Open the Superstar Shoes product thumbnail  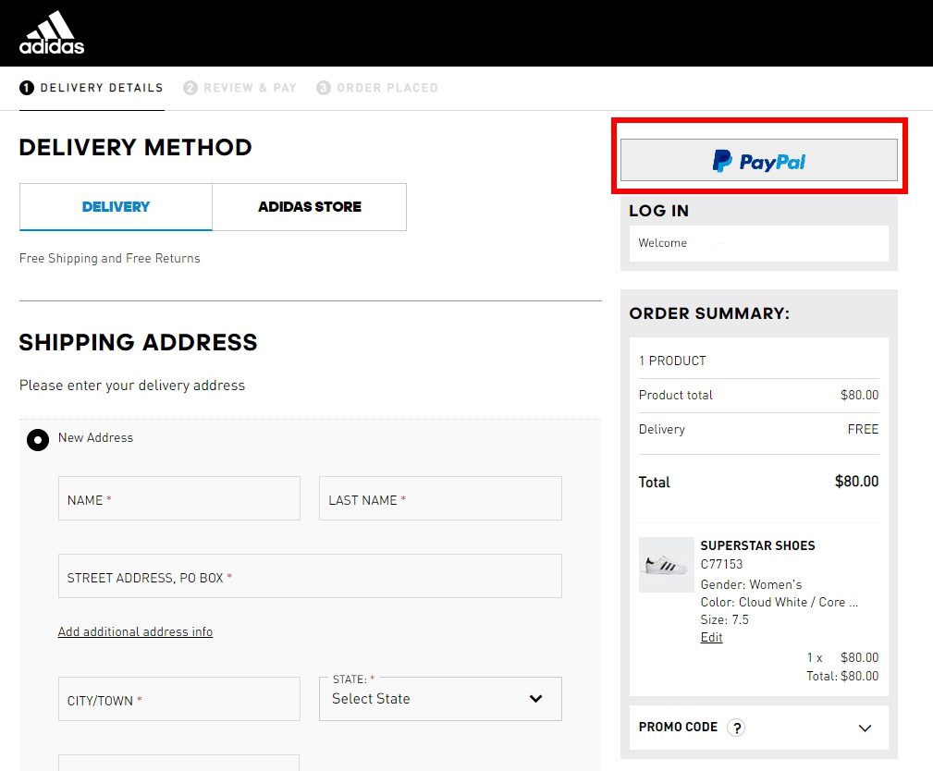tap(667, 565)
